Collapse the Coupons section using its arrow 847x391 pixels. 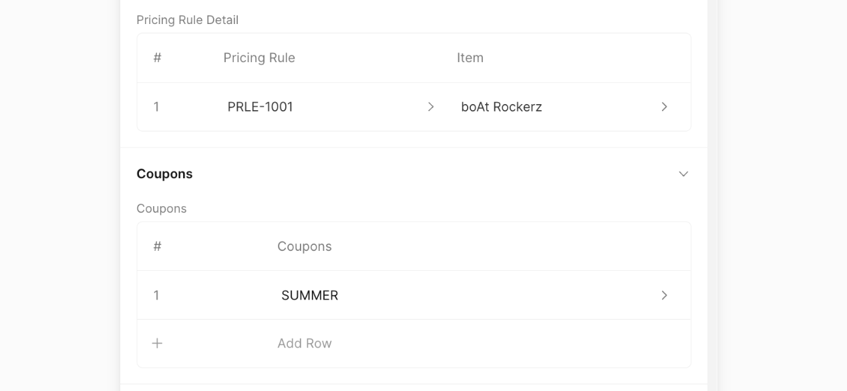click(x=683, y=174)
